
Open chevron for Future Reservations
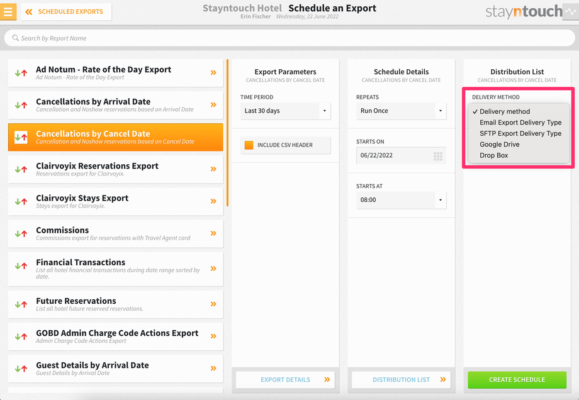click(x=213, y=304)
